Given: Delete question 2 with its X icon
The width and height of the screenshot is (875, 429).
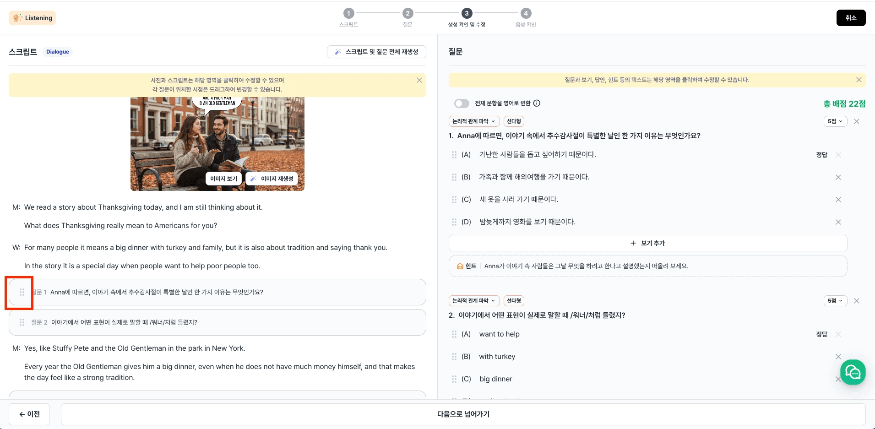Looking at the screenshot, I should pyautogui.click(x=857, y=301).
